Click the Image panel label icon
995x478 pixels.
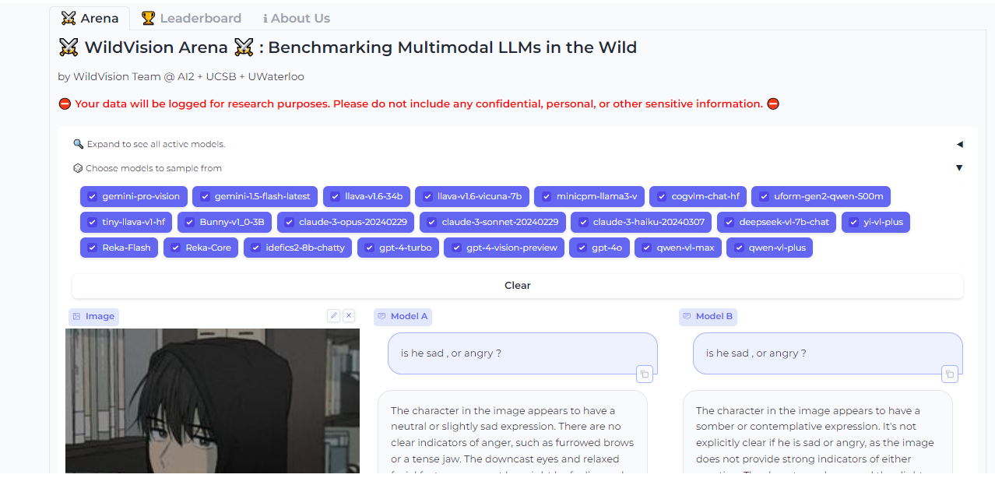(x=76, y=316)
